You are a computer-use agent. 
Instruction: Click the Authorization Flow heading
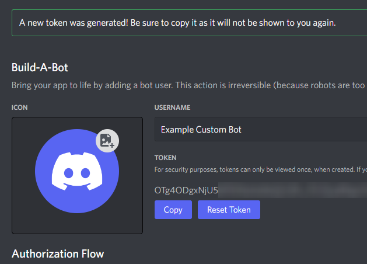click(58, 254)
